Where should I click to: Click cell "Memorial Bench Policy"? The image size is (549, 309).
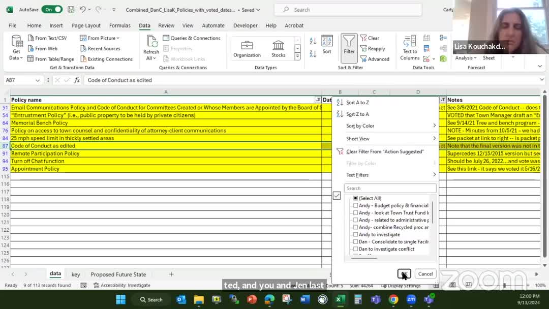(x=166, y=123)
